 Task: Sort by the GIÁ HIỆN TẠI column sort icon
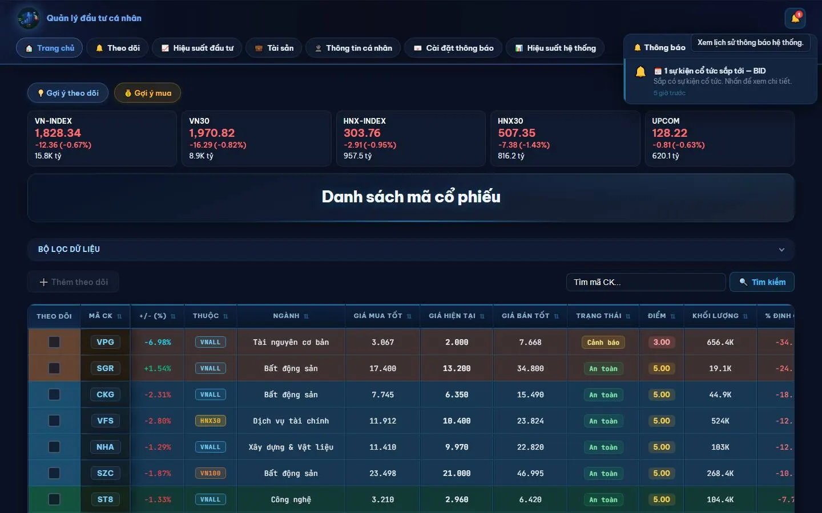click(x=482, y=316)
